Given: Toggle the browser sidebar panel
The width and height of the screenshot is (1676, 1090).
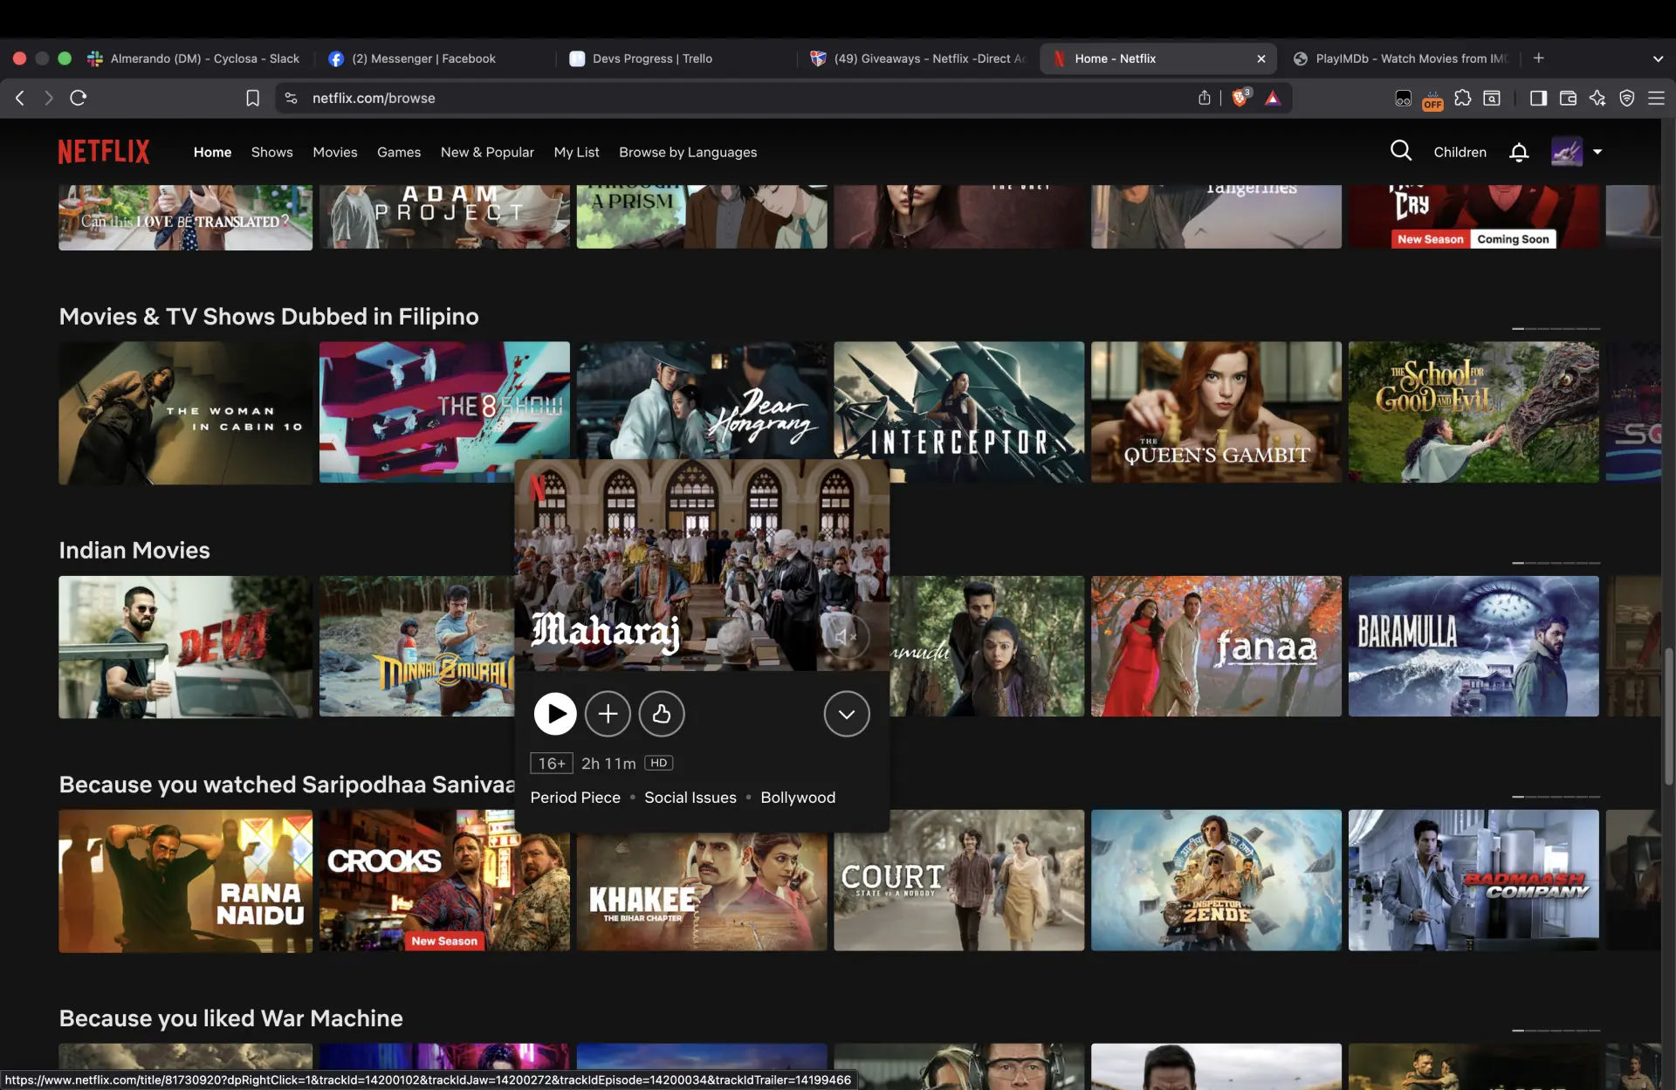Looking at the screenshot, I should pyautogui.click(x=1538, y=98).
